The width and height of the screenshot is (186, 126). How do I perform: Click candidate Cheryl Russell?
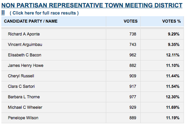(x=21, y=76)
